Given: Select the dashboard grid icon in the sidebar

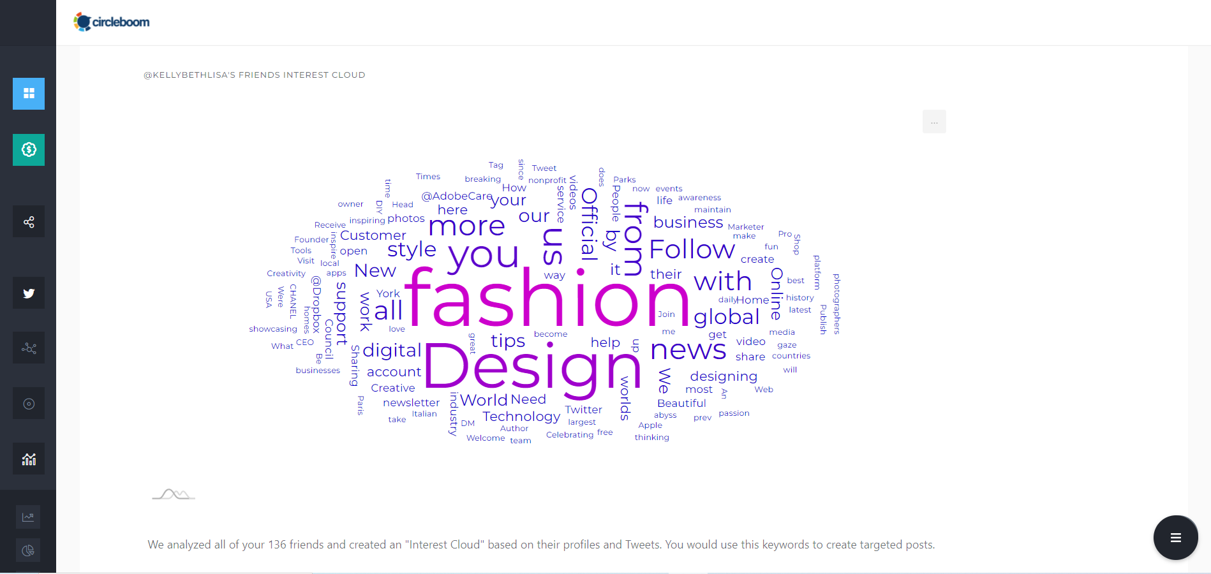Looking at the screenshot, I should pos(28,94).
